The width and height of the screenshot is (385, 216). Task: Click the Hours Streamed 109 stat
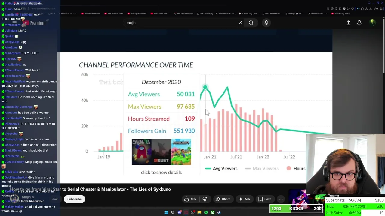pos(161,119)
